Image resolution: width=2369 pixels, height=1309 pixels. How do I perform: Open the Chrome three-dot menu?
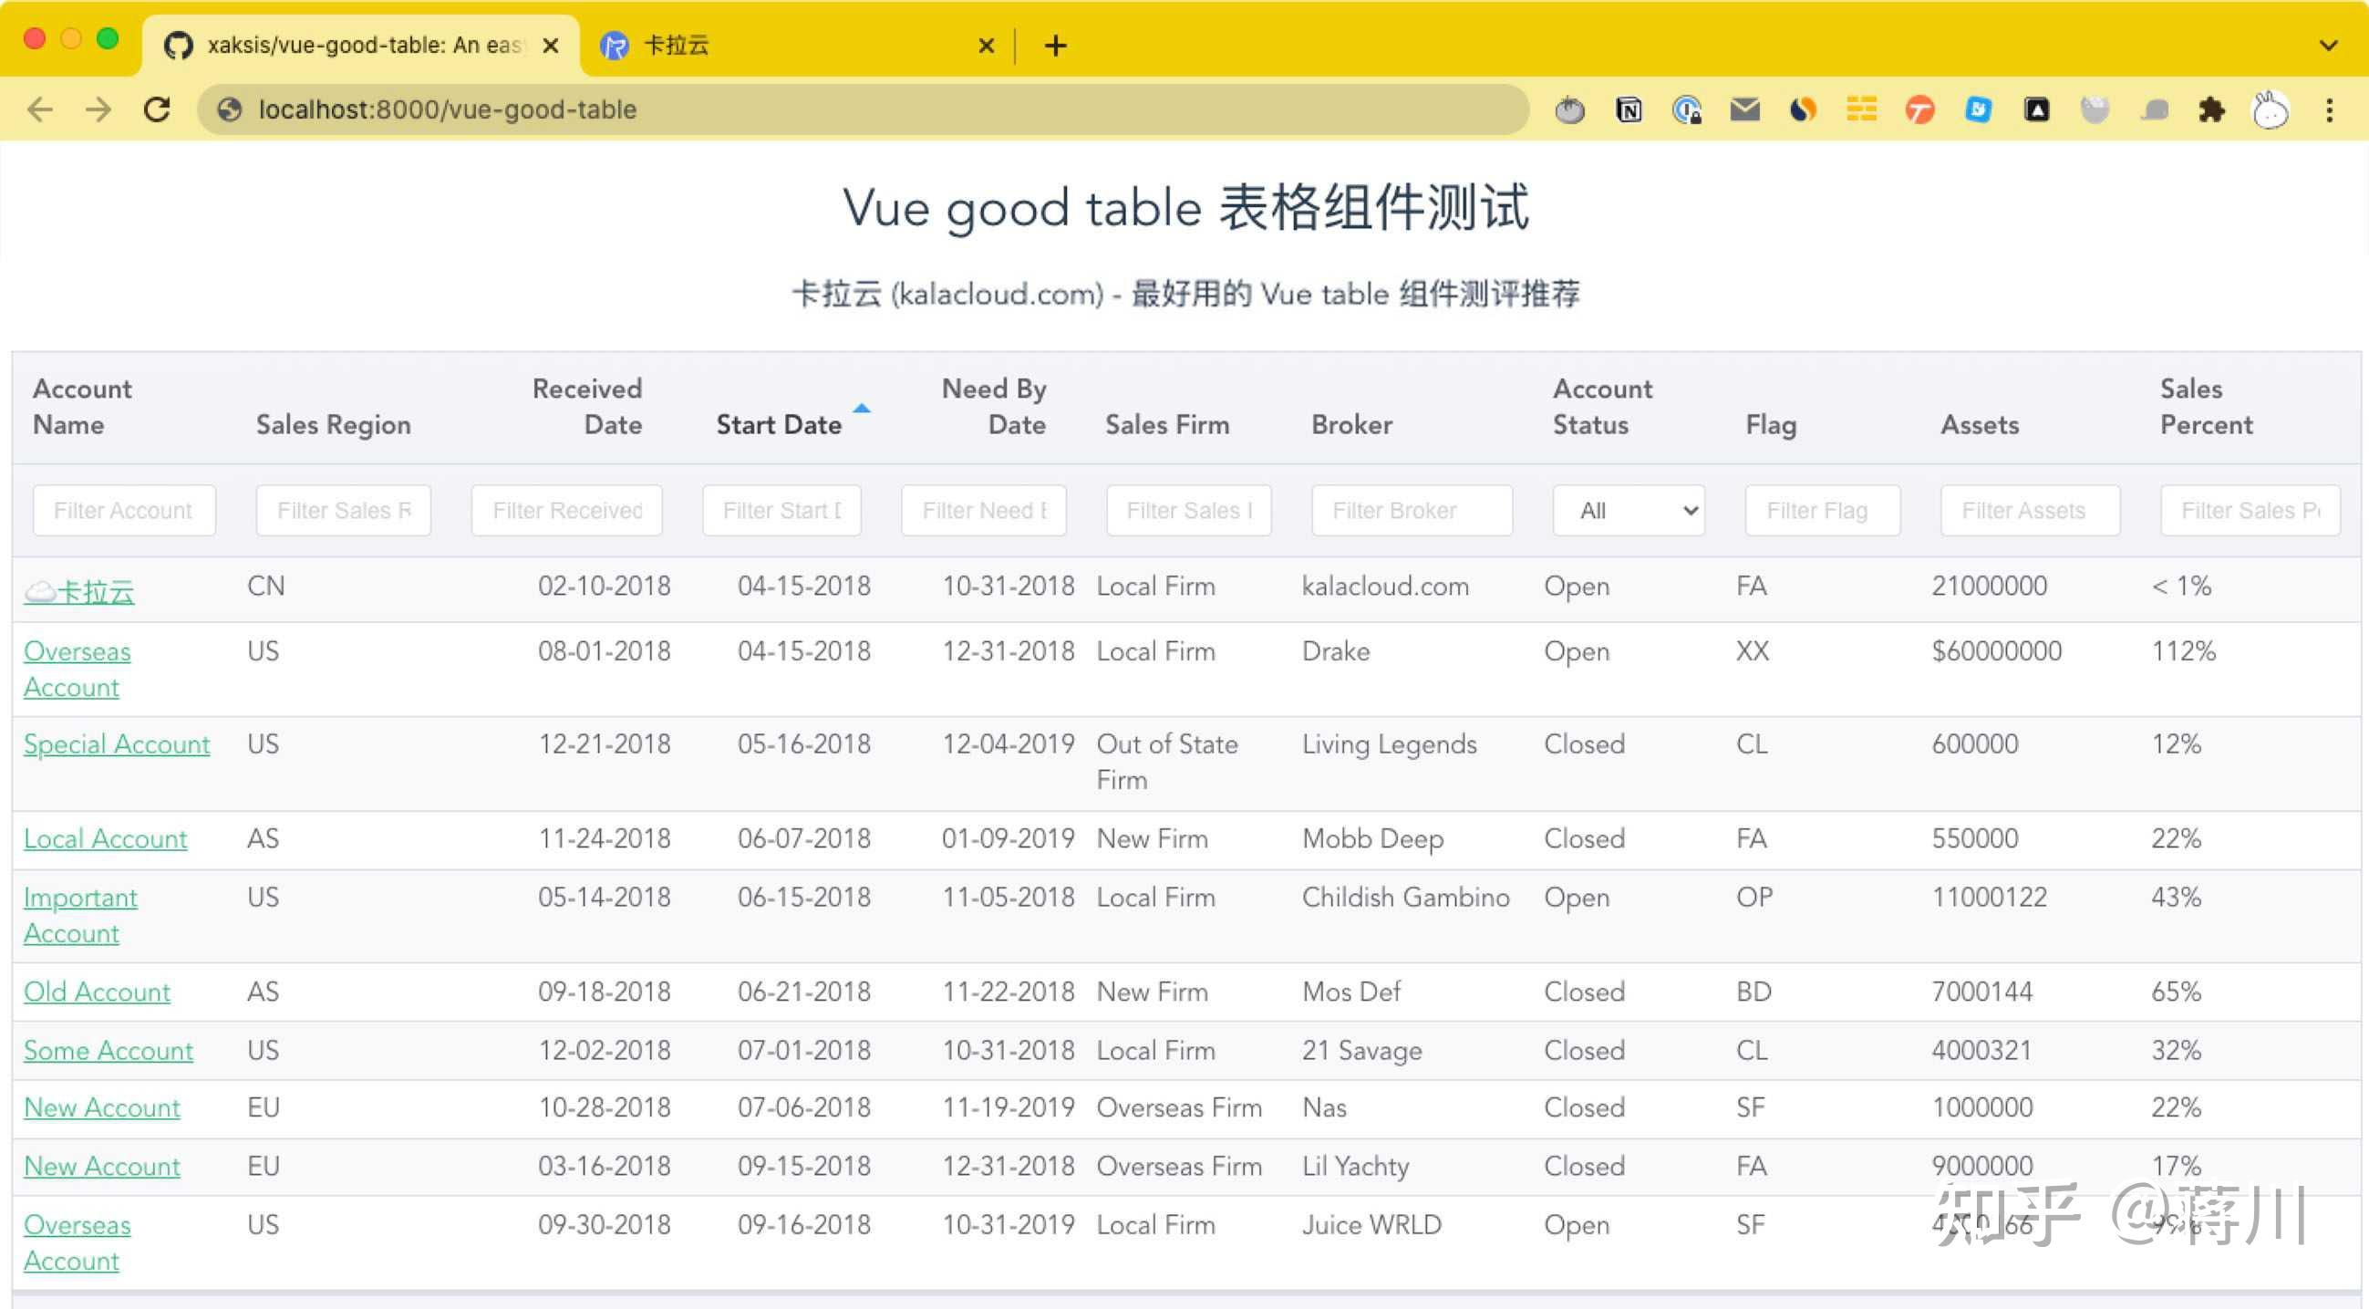[2330, 109]
